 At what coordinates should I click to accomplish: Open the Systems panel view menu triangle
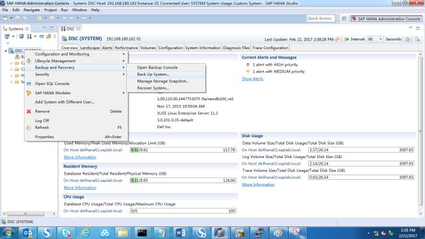coord(7,43)
